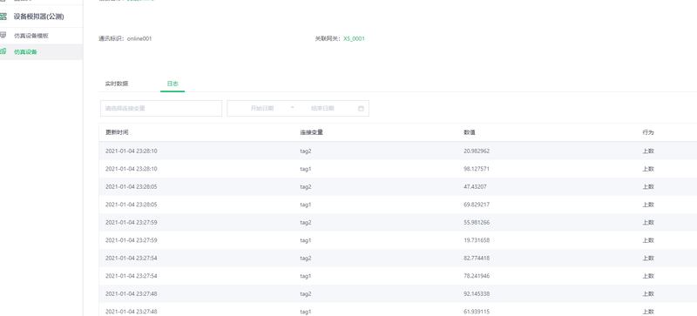
Task: Click timestamp in the 92.145338 row
Action: [x=132, y=293]
